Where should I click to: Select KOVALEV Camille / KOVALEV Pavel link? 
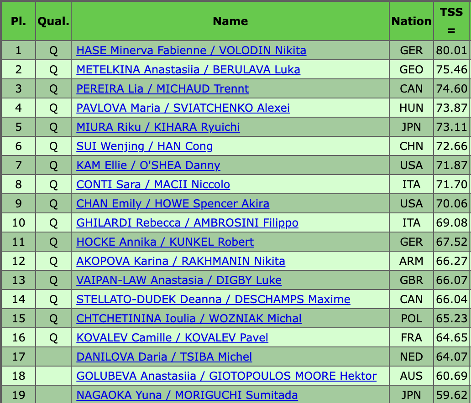pos(173,338)
